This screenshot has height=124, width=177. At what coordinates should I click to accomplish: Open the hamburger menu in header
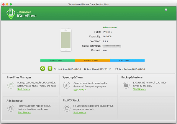tap(166, 10)
